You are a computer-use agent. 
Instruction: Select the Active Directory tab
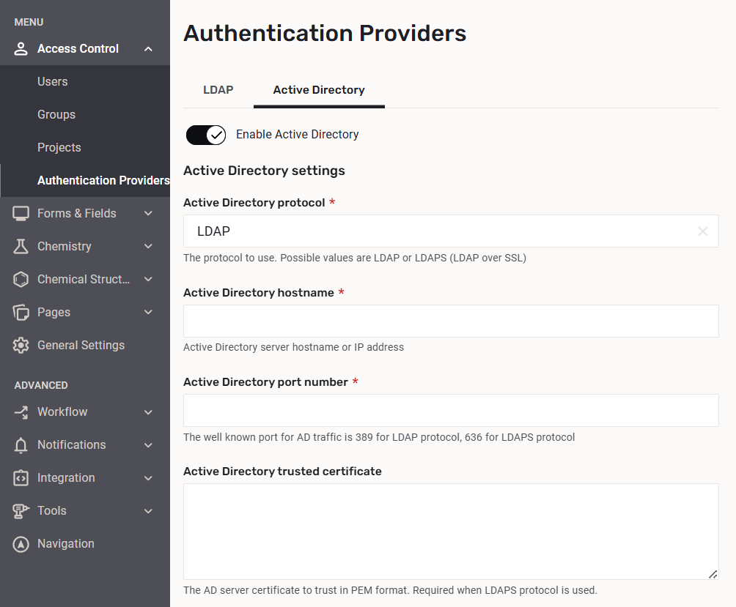coord(319,90)
